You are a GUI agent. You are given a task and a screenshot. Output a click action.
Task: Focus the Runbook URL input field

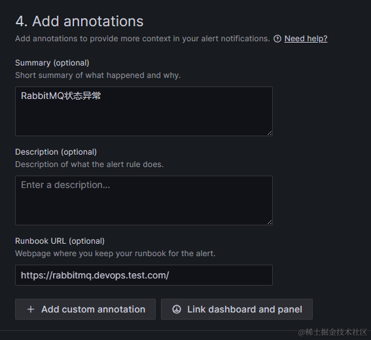tap(144, 275)
